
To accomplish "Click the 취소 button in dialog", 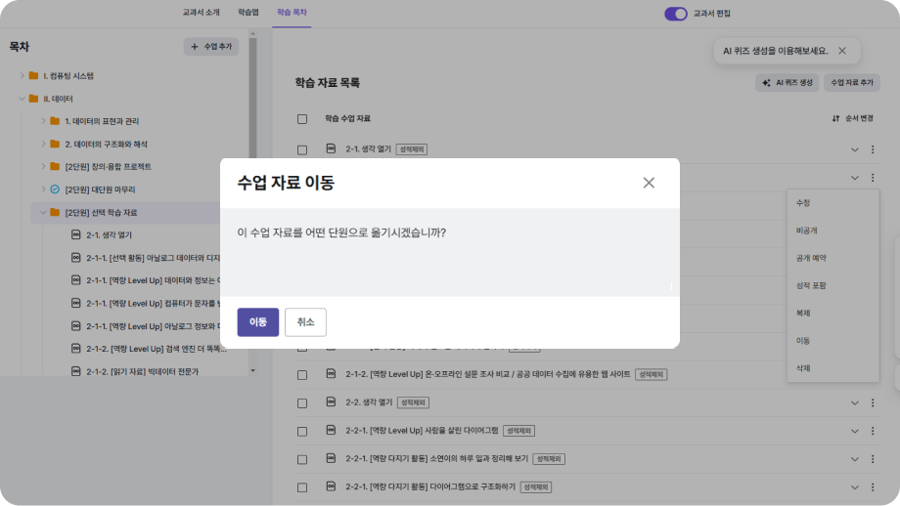I will 305,322.
